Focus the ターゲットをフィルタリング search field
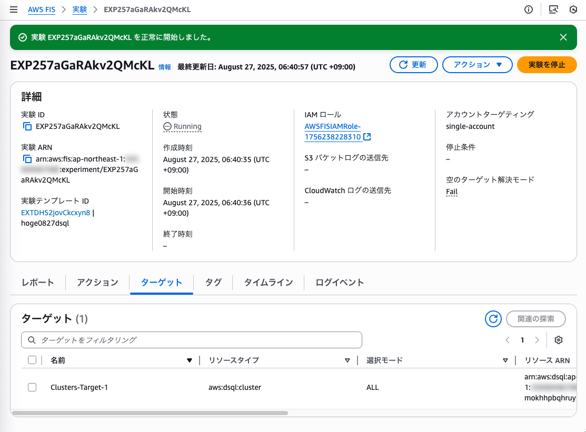The height and width of the screenshot is (432, 586). tap(192, 340)
